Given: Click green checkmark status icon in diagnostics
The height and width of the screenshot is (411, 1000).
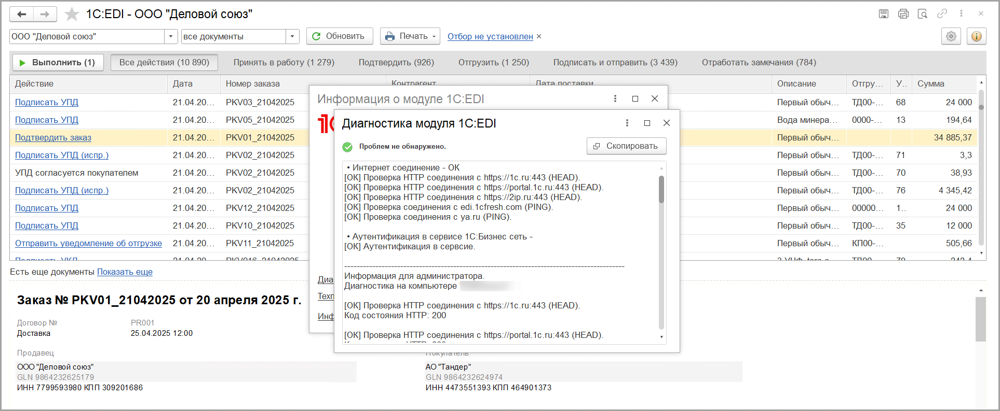Looking at the screenshot, I should (347, 147).
